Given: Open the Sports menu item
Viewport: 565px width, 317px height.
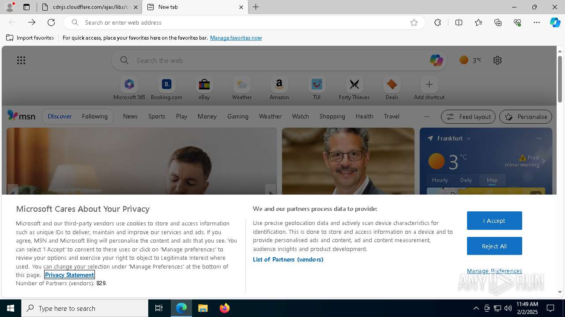Looking at the screenshot, I should [157, 116].
